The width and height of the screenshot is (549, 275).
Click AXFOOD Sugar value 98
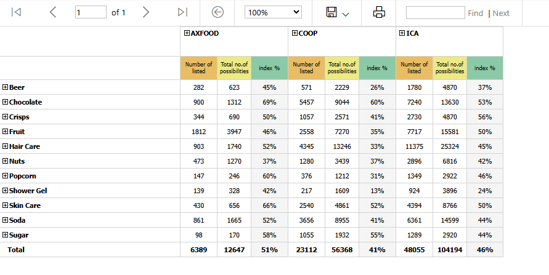[198, 235]
